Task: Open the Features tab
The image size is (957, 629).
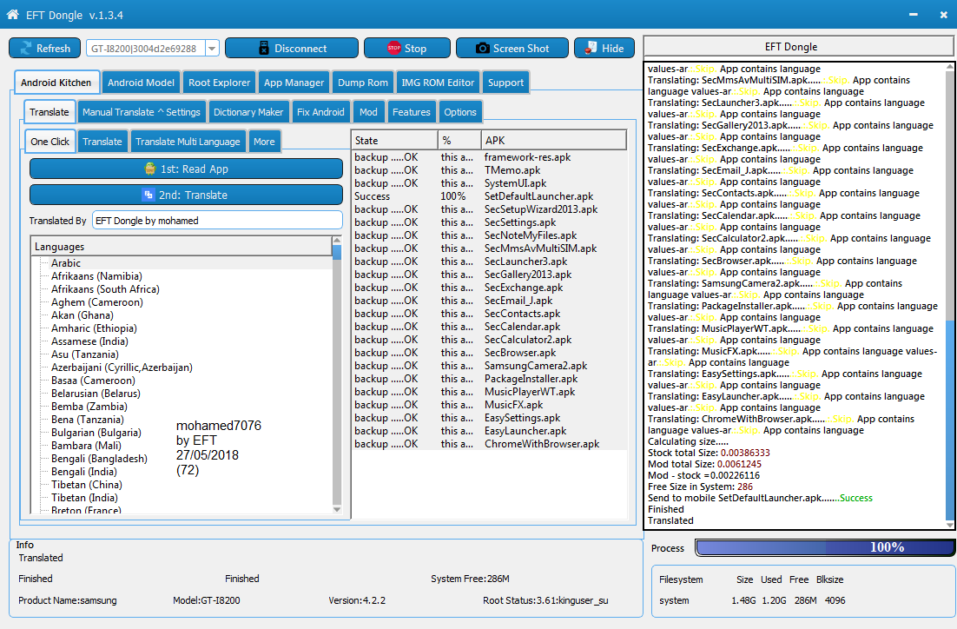Action: tap(412, 112)
